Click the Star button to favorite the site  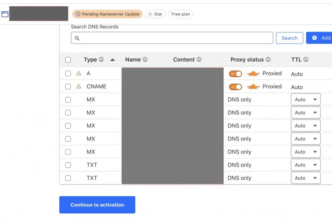pos(155,14)
